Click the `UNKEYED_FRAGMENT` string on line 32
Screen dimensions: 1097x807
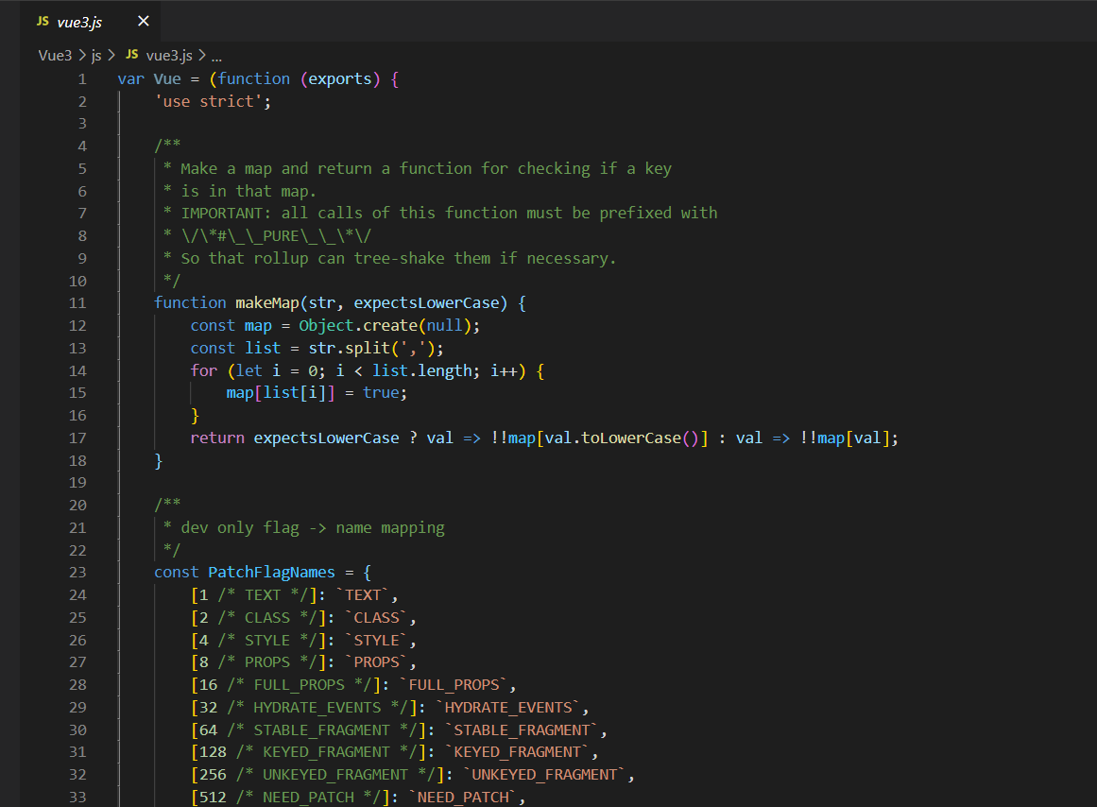(x=544, y=775)
